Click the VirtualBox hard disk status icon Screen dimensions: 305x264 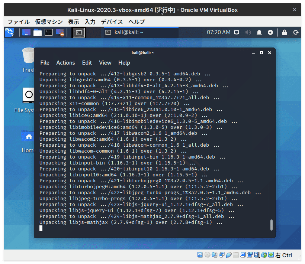200,255
